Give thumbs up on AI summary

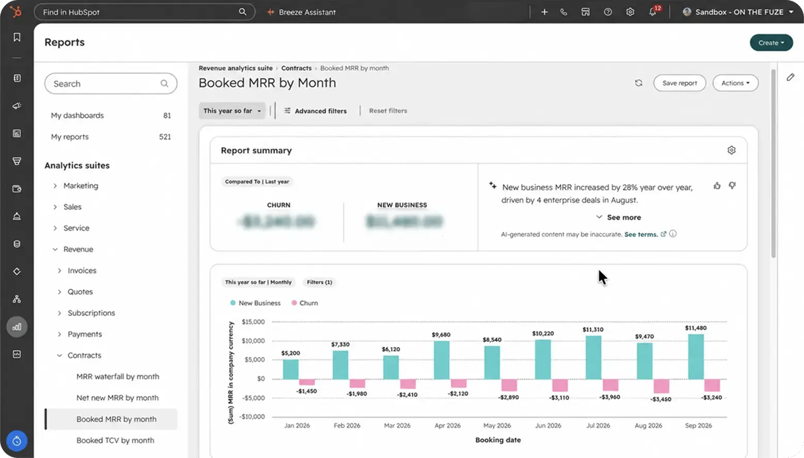click(x=717, y=185)
